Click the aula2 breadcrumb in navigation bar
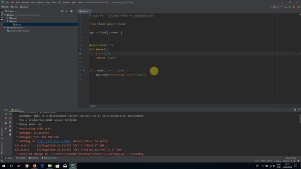The height and width of the screenshot is (169, 301). click(14, 7)
